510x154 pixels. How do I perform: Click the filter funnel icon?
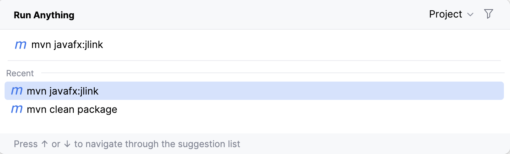click(x=488, y=14)
